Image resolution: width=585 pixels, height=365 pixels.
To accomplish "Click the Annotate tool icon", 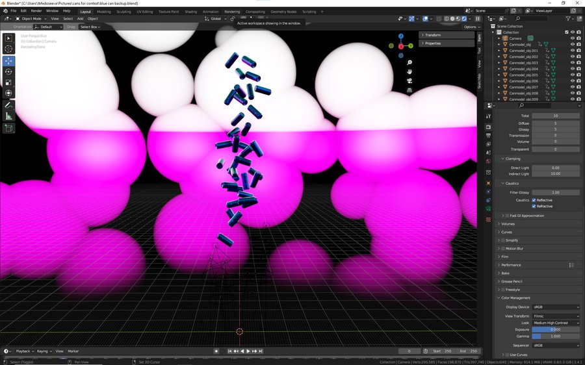I will point(9,105).
